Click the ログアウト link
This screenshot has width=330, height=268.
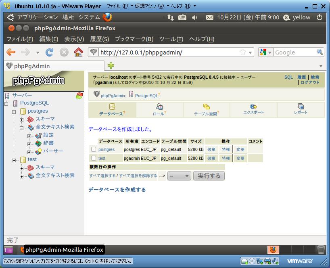(x=309, y=82)
